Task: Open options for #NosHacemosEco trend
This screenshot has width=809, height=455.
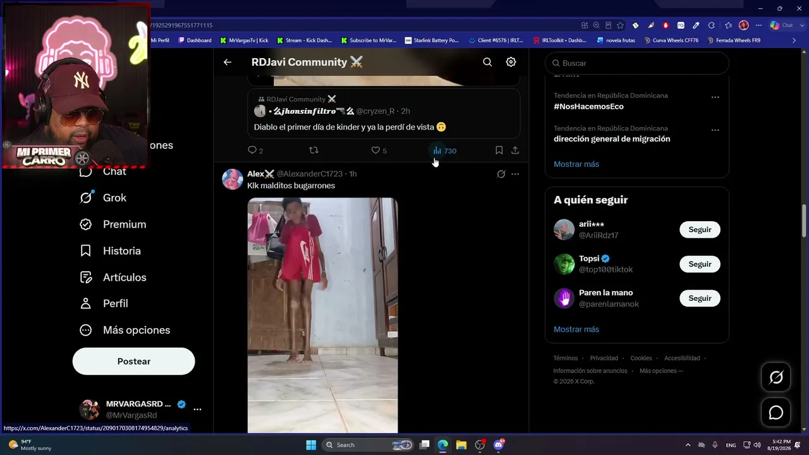Action: (715, 97)
